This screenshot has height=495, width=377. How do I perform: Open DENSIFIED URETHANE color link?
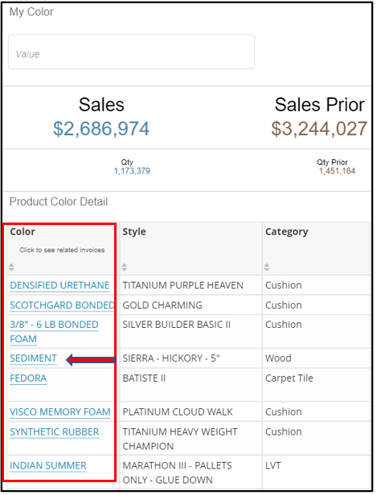coord(59,285)
